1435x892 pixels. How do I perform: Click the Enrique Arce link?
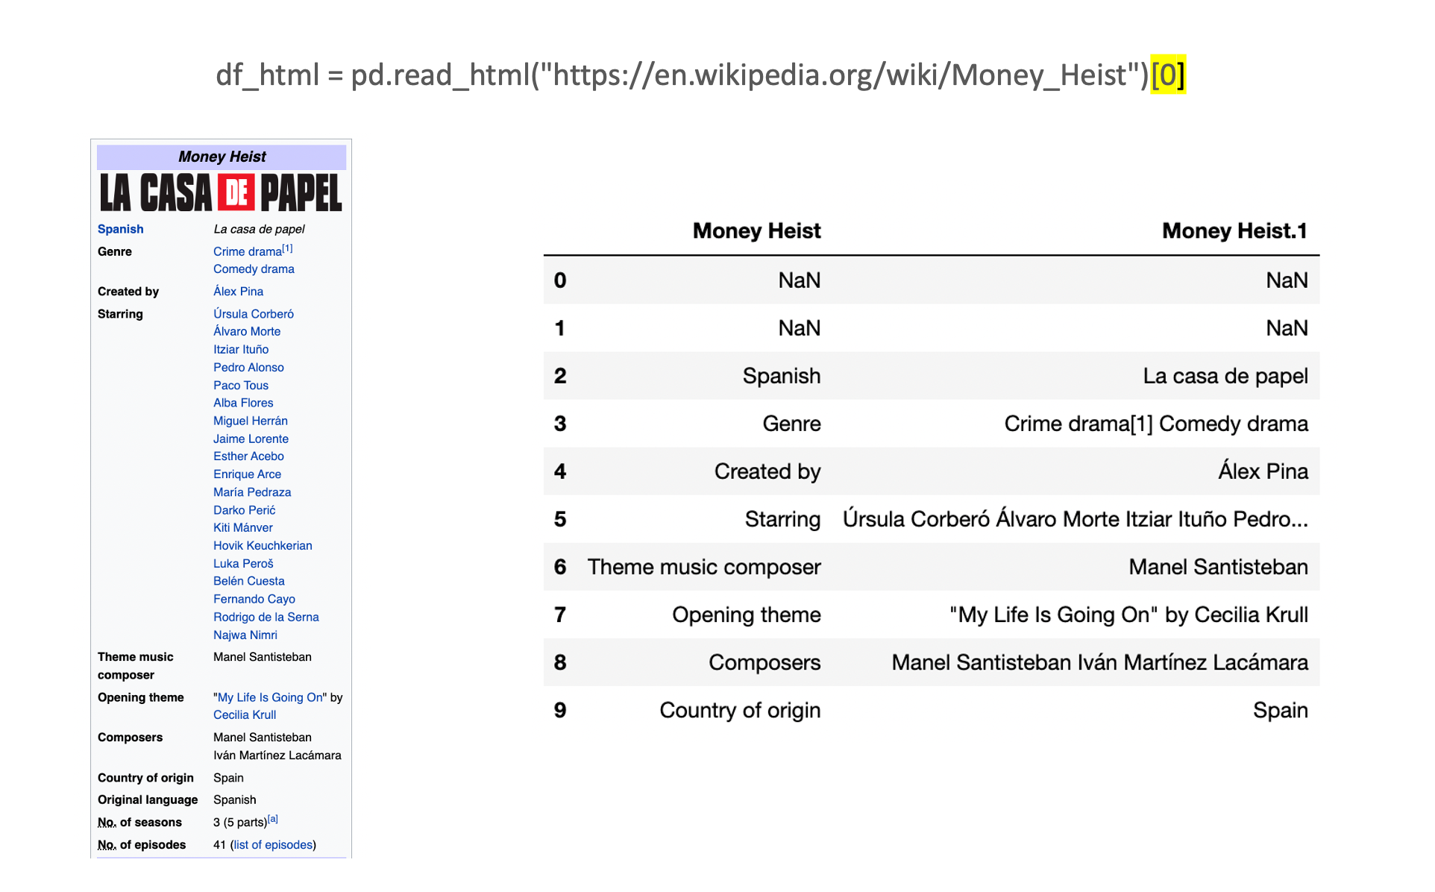(247, 474)
